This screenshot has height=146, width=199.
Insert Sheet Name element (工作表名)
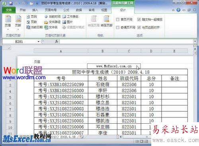coord(70,17)
